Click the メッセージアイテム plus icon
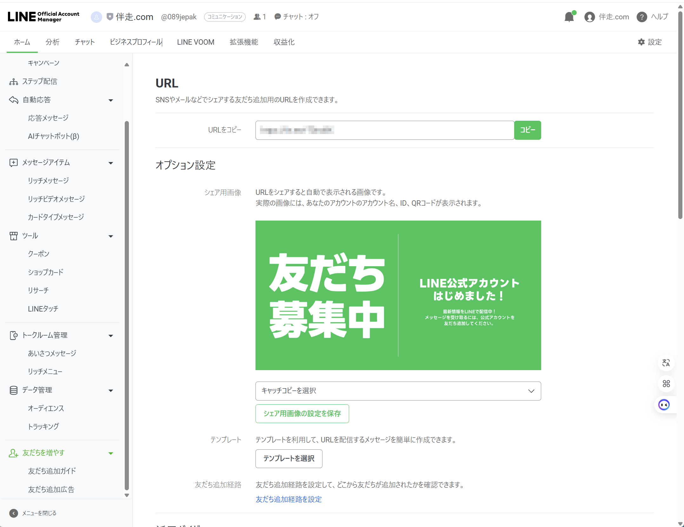 (14, 163)
